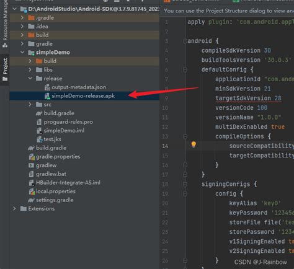
Task: Click the output-metadata.json file icon
Action: pos(47,87)
